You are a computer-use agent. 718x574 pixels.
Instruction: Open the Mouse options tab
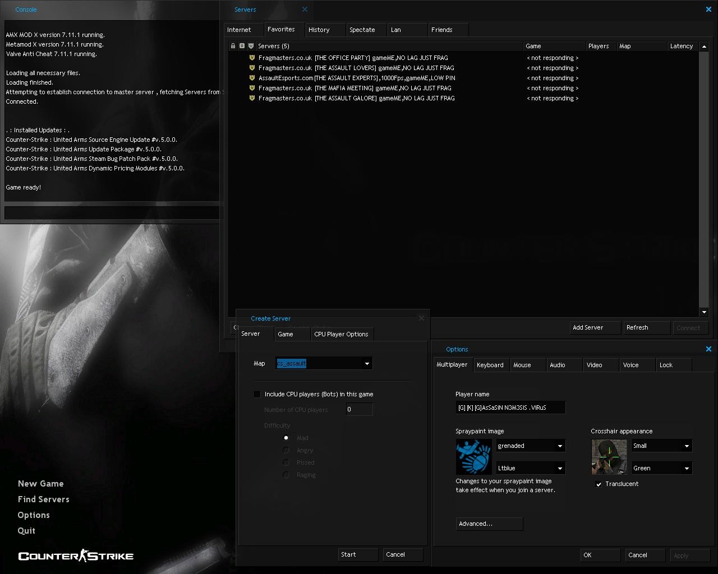tap(528, 365)
